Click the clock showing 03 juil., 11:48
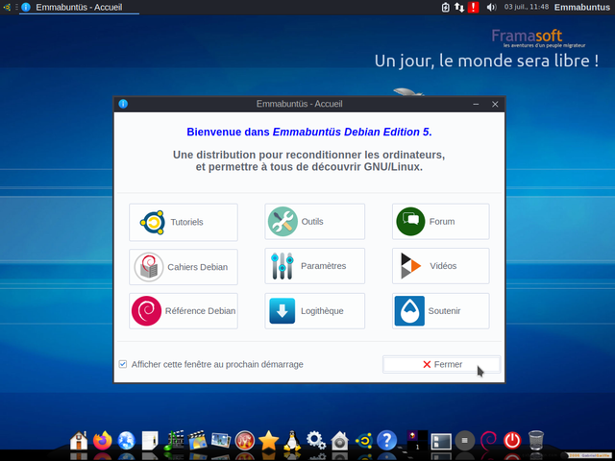The height and width of the screenshot is (461, 615). click(527, 7)
